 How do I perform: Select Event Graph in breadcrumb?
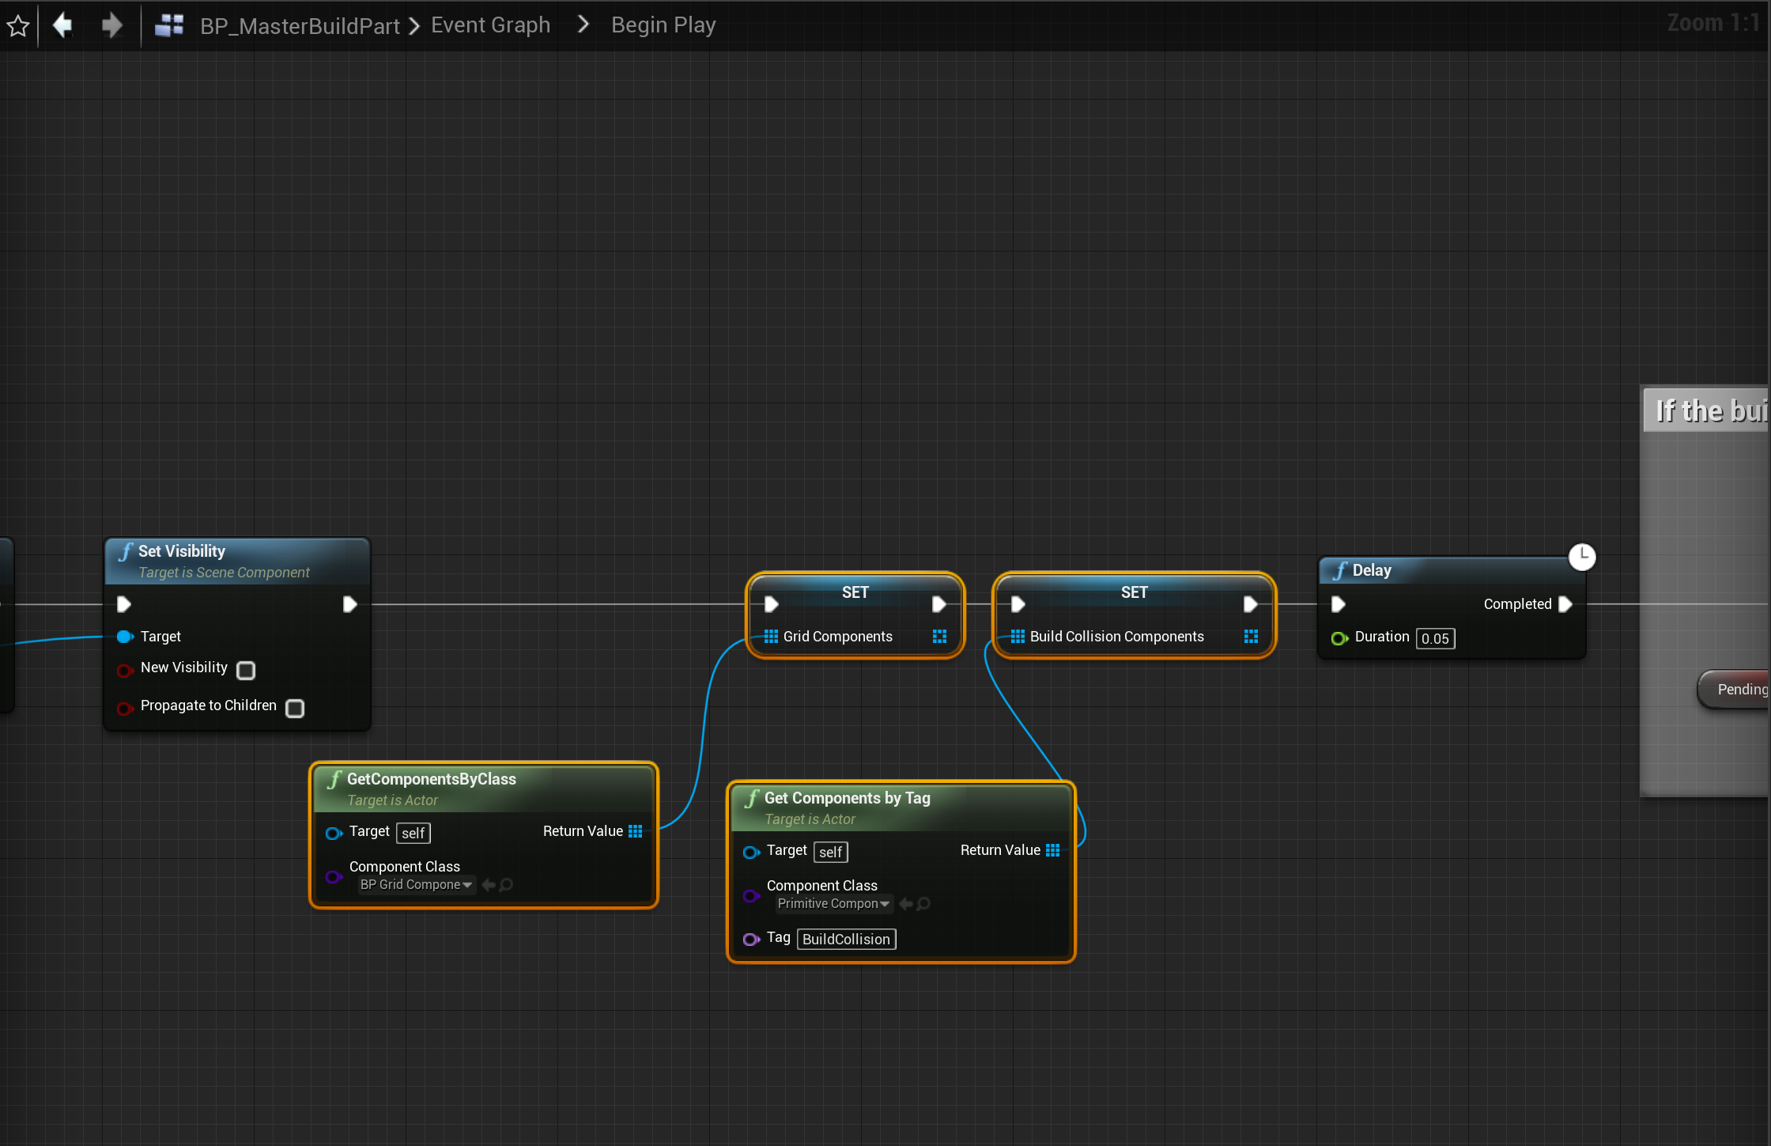click(490, 25)
